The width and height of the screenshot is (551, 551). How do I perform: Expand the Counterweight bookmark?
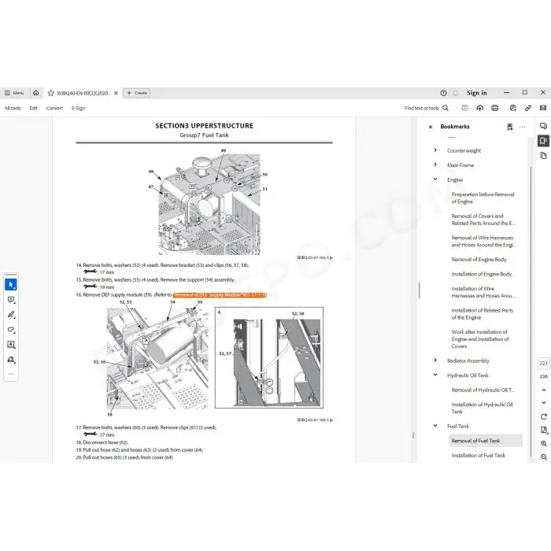point(435,150)
